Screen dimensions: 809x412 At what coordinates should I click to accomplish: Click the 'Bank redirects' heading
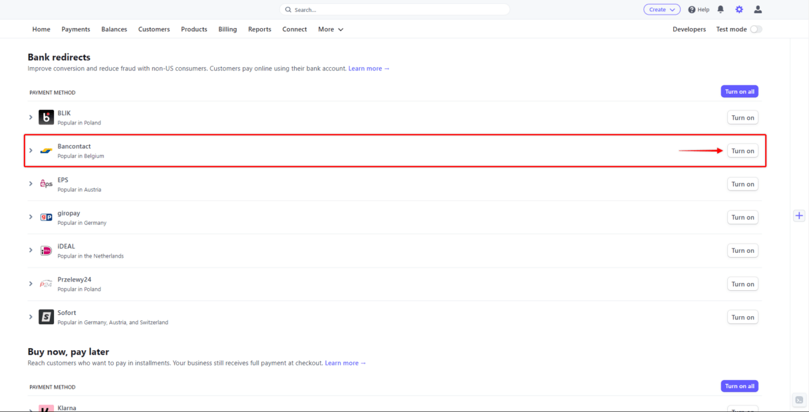coord(59,57)
